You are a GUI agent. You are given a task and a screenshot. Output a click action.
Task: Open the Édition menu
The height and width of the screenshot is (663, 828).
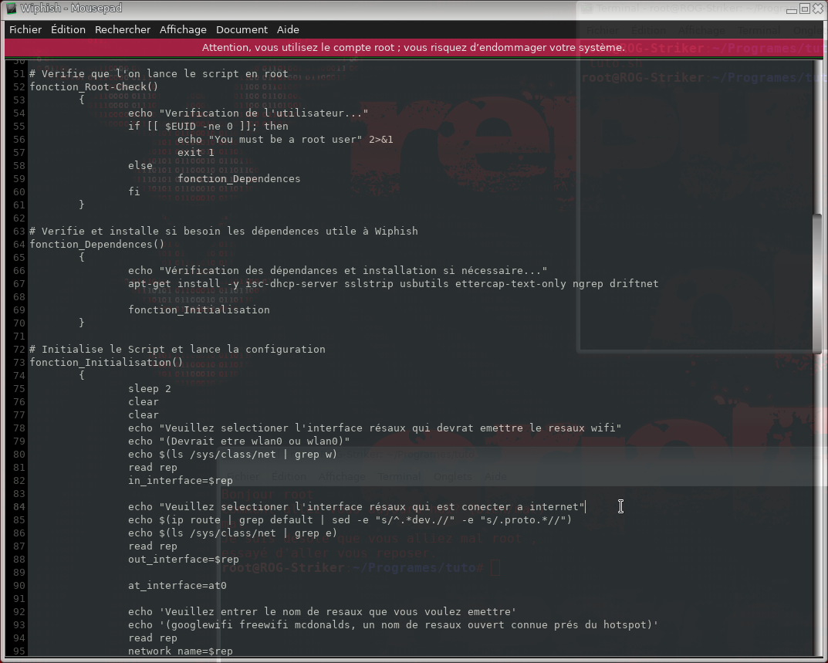(x=68, y=29)
